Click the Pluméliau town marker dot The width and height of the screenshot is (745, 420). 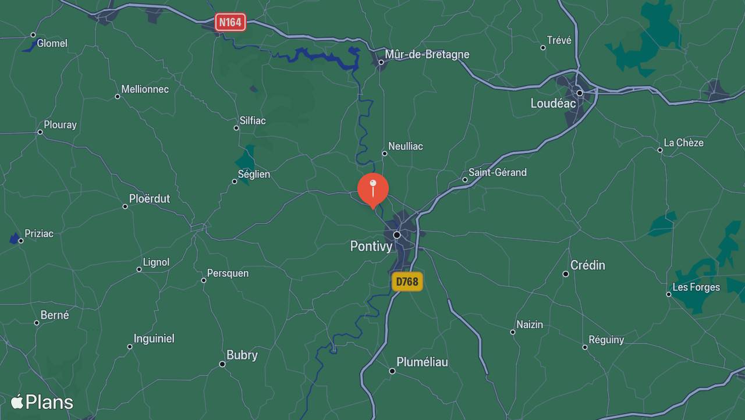coord(392,371)
